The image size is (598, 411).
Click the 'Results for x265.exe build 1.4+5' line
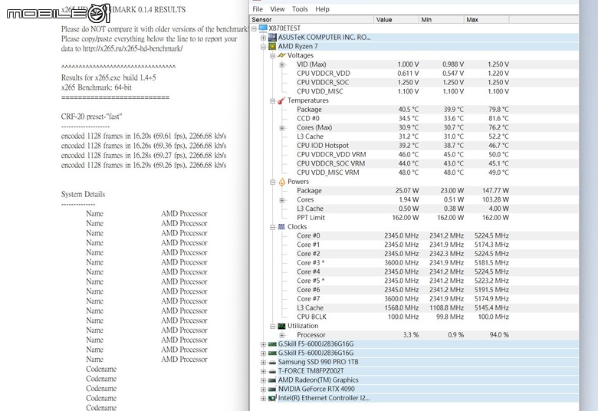[x=109, y=78]
